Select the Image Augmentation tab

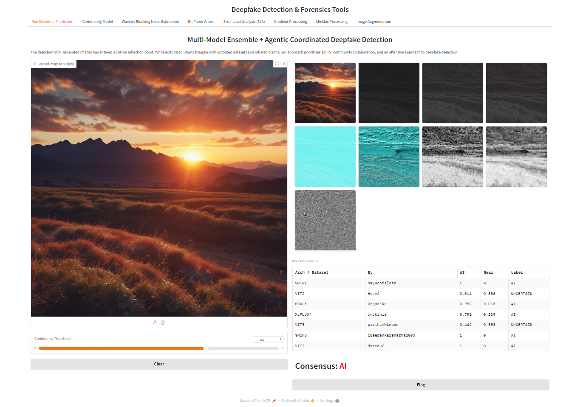[373, 22]
